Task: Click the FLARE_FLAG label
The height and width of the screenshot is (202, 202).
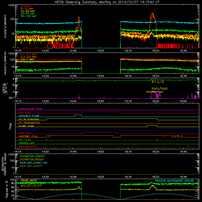Action: pos(26,126)
